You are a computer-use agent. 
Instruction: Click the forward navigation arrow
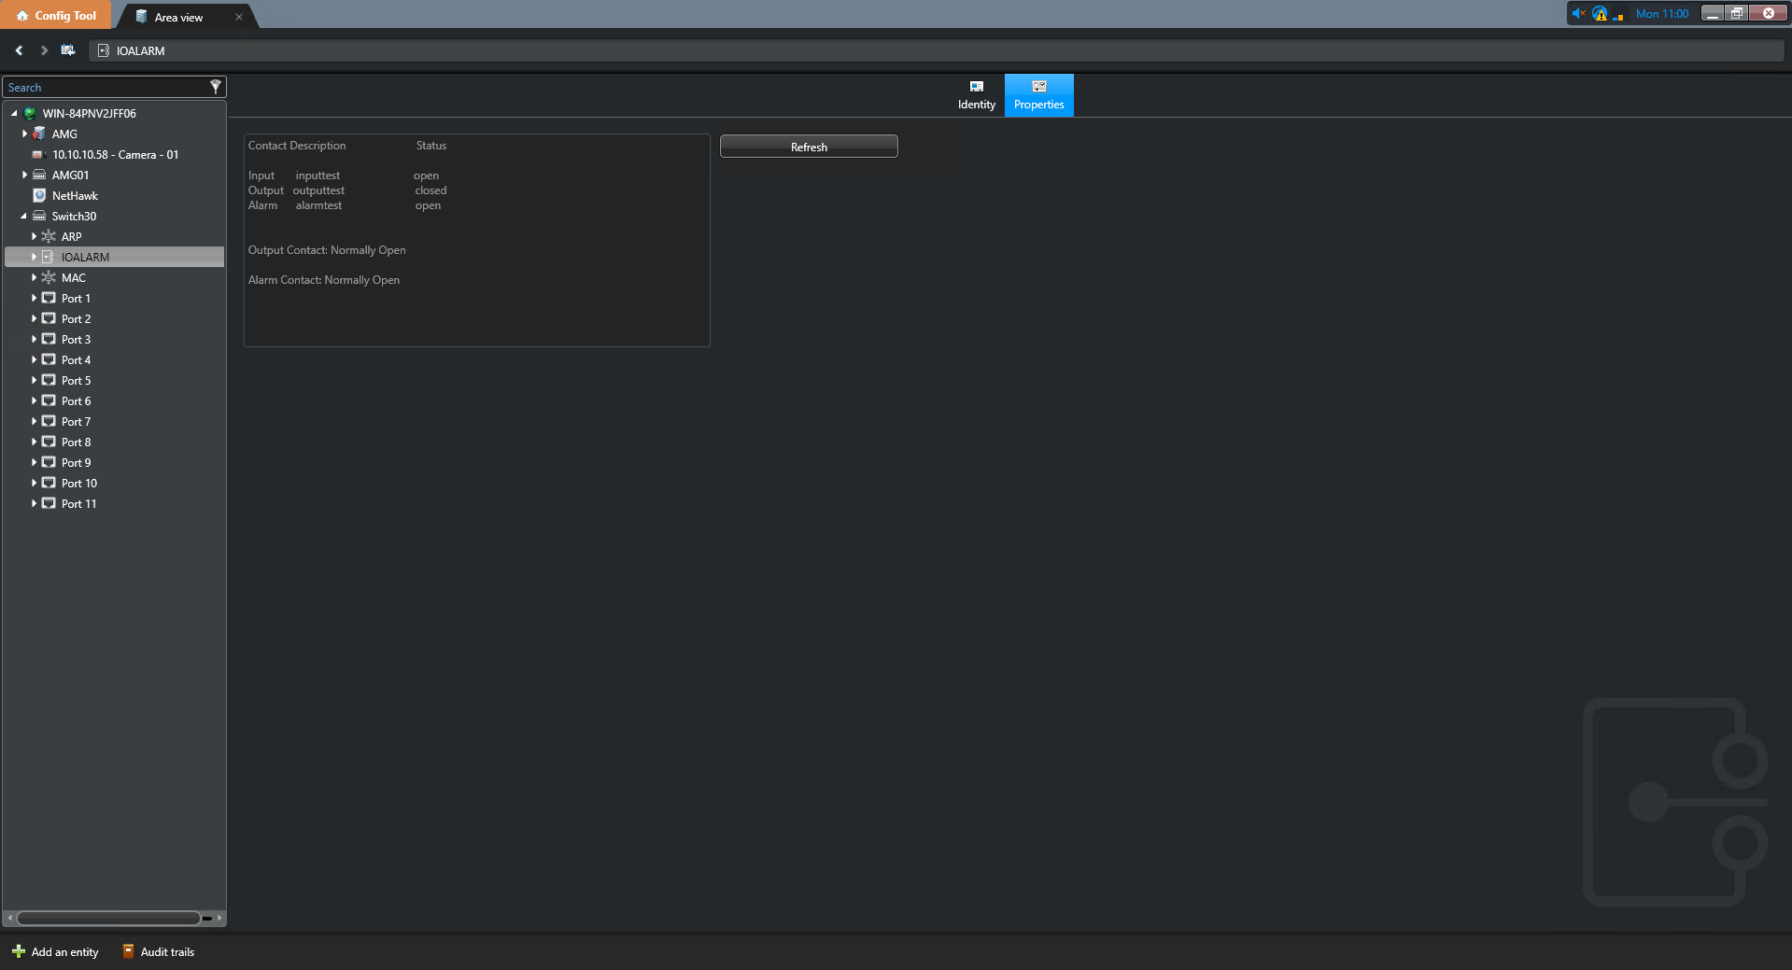coord(44,50)
